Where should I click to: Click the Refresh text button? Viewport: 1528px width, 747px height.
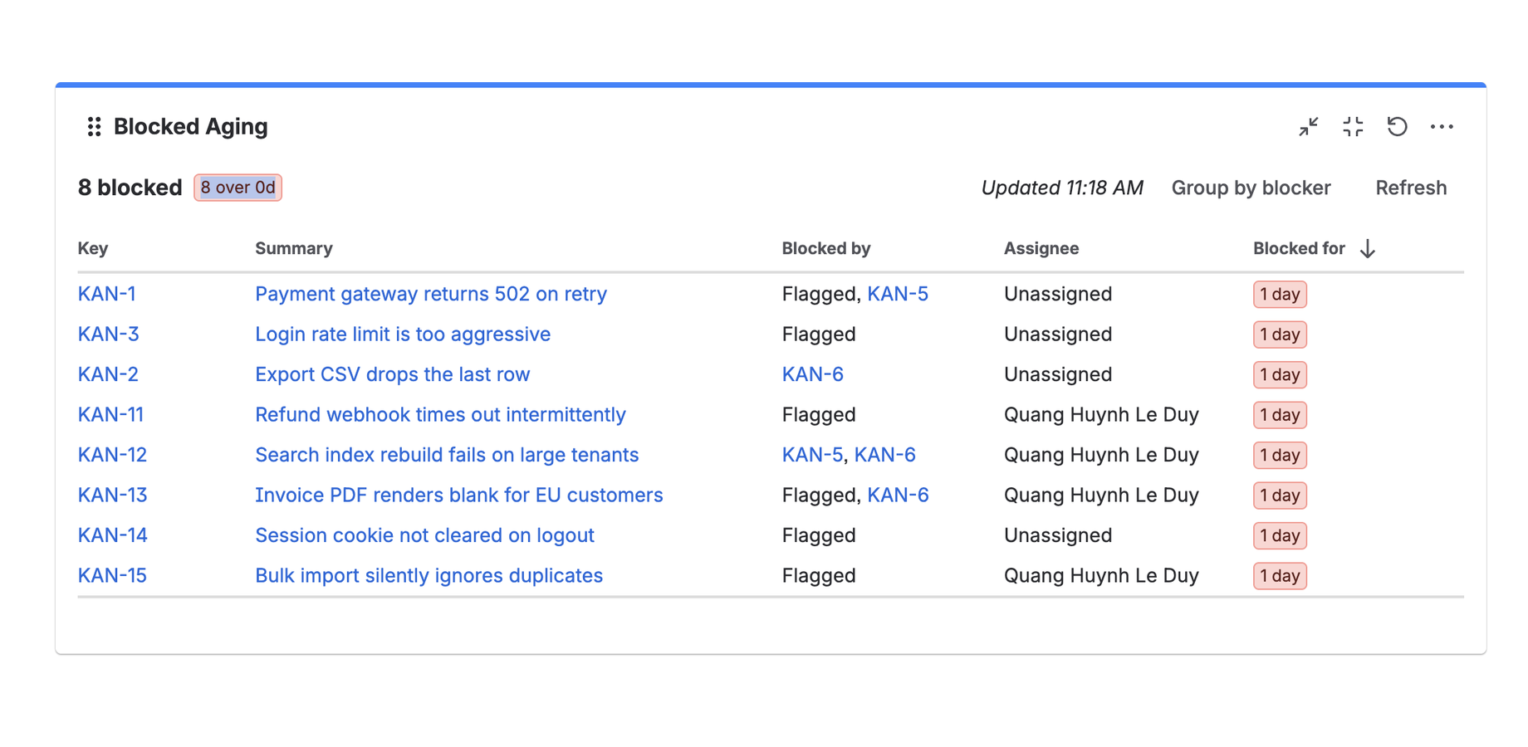coord(1411,188)
